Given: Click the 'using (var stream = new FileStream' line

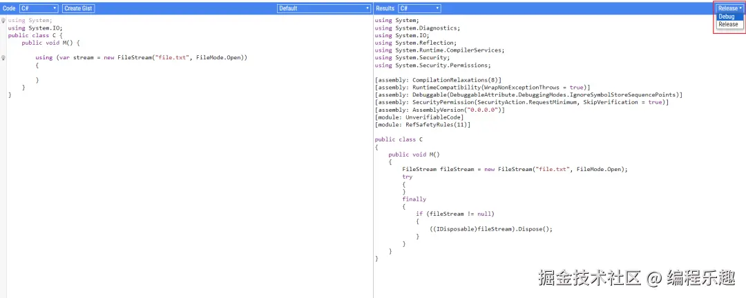Looking at the screenshot, I should (x=142, y=57).
